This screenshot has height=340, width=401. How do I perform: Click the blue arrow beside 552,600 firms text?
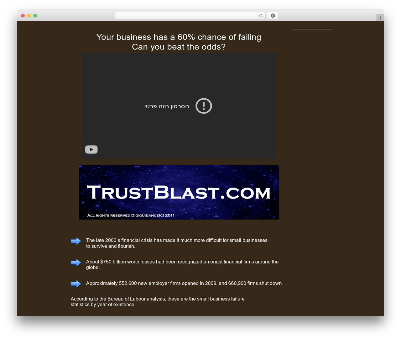click(x=76, y=284)
